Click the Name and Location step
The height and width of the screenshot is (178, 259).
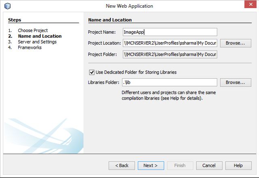click(x=39, y=36)
